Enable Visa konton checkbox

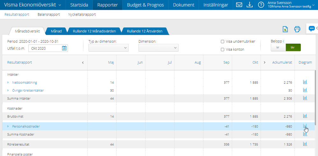(223, 49)
